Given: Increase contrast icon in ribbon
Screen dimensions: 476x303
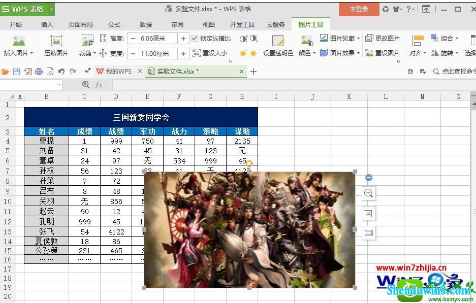Looking at the screenshot, I should point(243,39).
